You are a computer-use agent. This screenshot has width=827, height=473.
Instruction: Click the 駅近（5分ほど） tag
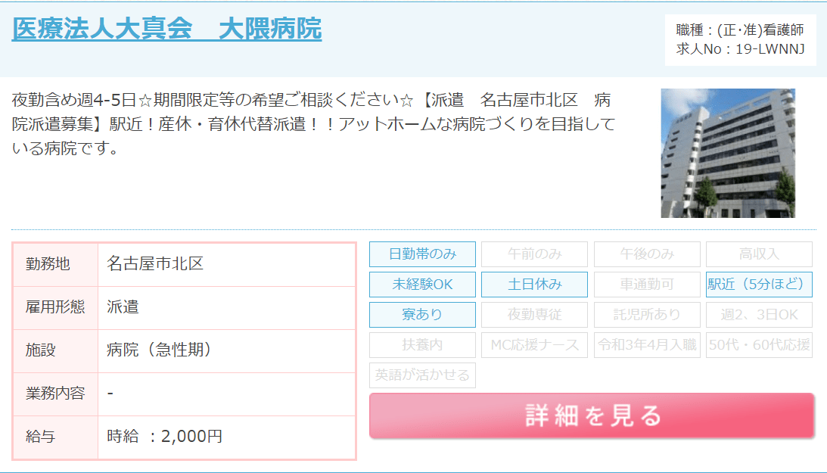(759, 285)
